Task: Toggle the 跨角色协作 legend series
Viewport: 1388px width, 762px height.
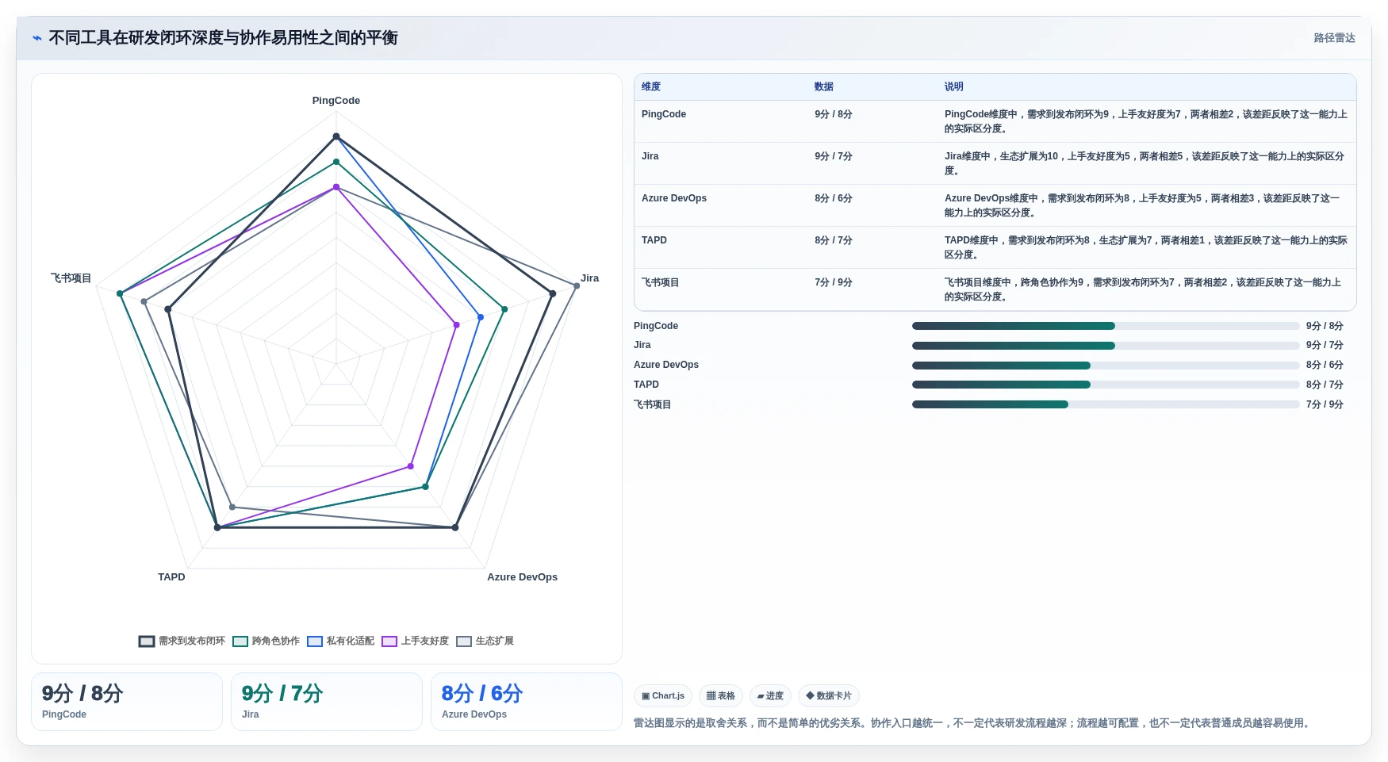Action: tap(266, 641)
